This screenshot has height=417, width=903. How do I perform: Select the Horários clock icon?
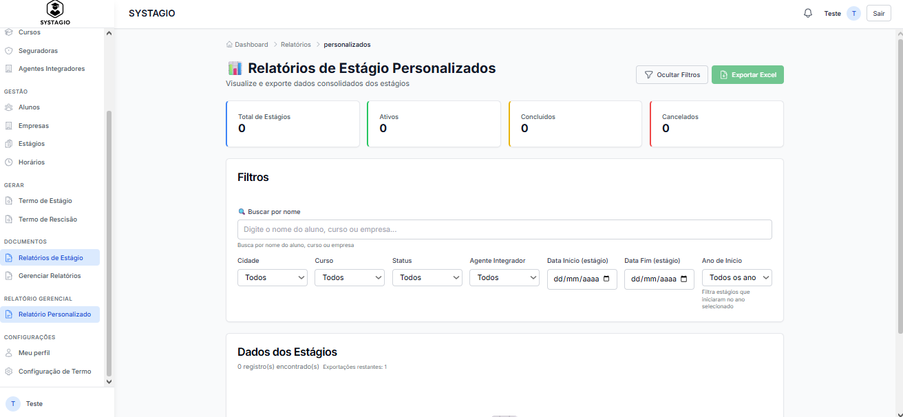(x=9, y=162)
